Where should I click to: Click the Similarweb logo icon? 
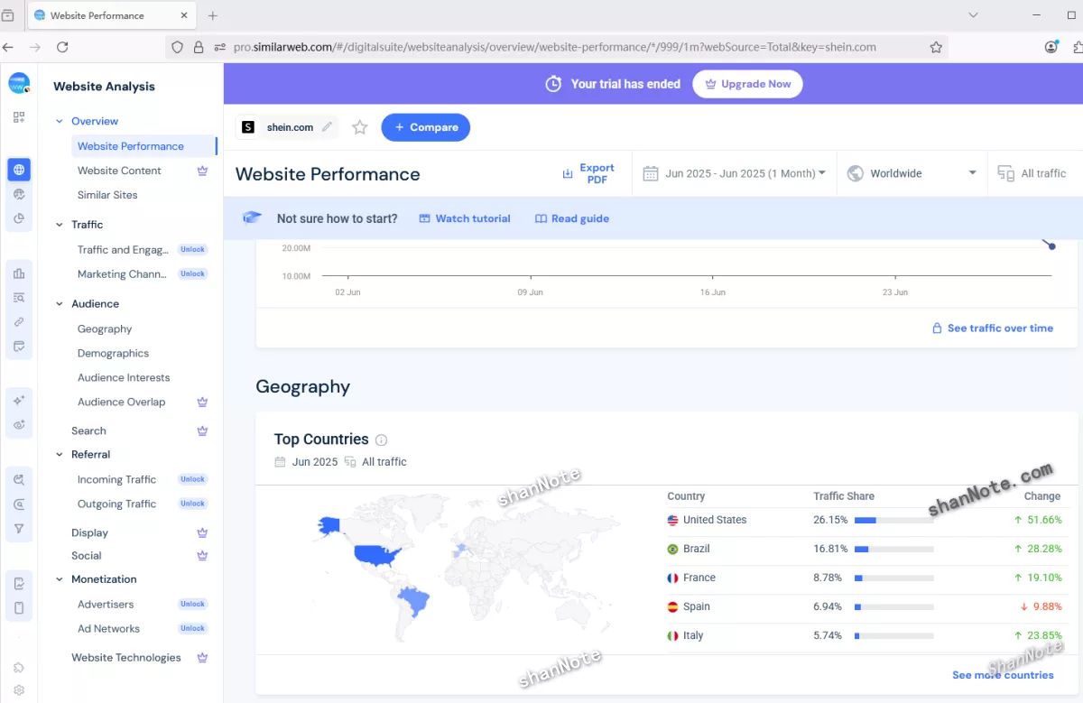tap(19, 83)
